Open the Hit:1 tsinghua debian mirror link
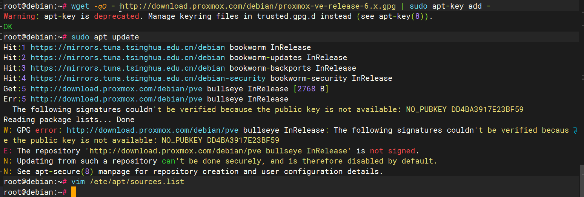 pyautogui.click(x=128, y=47)
